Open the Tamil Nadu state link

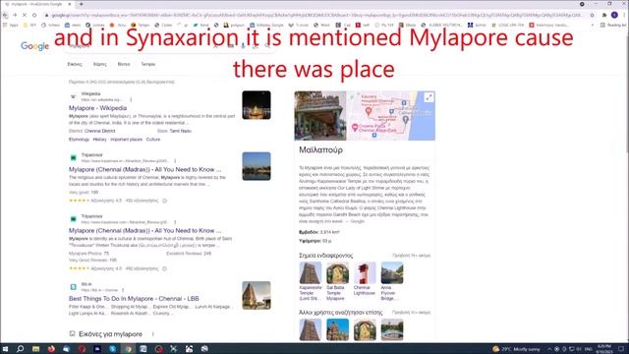coord(180,131)
